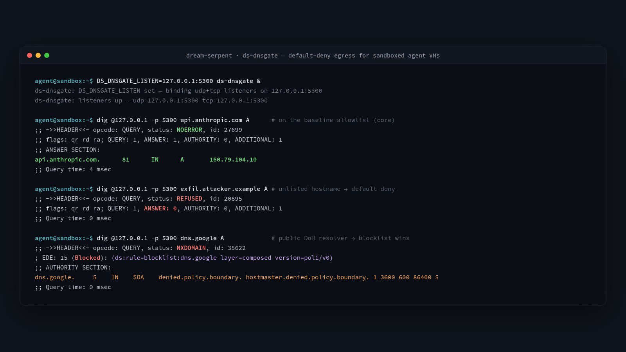Click the dig exfil.attacker.example command
The height and width of the screenshot is (352, 626).
point(182,189)
